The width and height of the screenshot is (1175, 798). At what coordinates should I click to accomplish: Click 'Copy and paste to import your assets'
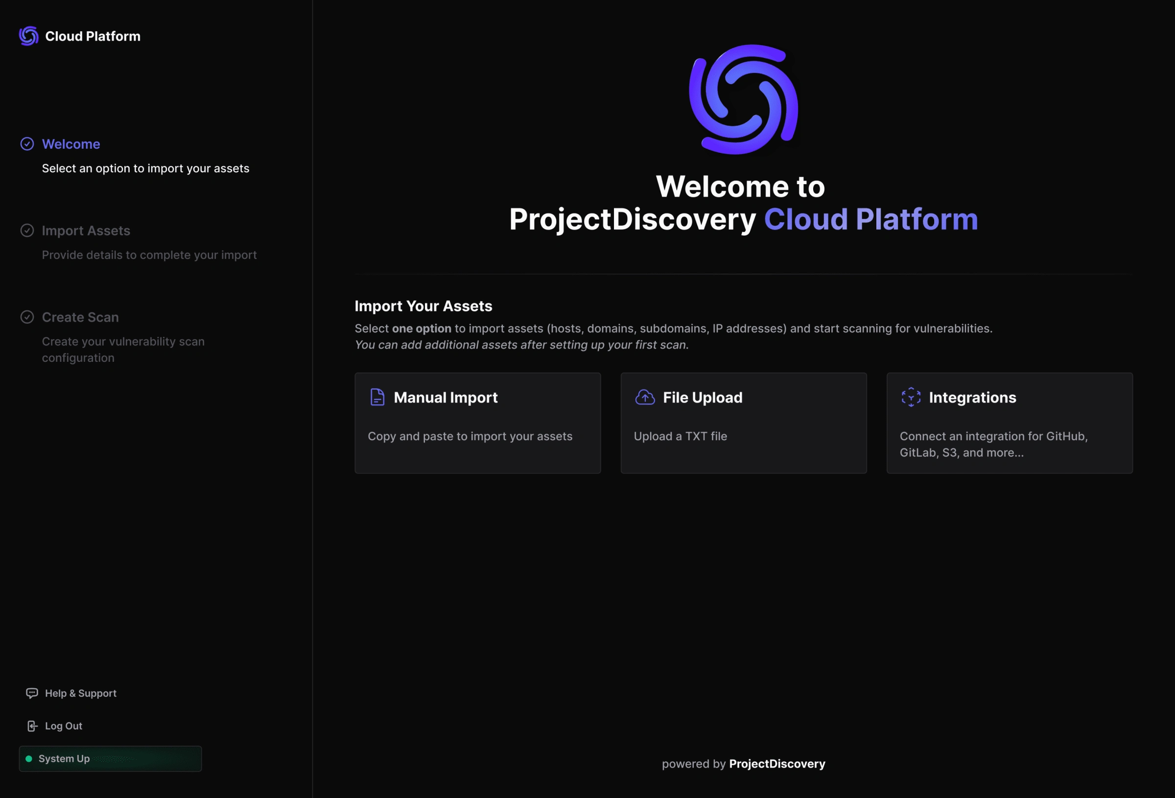point(470,436)
